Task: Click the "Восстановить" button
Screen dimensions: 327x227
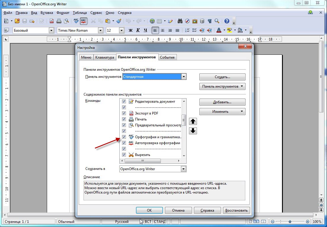Action: [x=236, y=210]
